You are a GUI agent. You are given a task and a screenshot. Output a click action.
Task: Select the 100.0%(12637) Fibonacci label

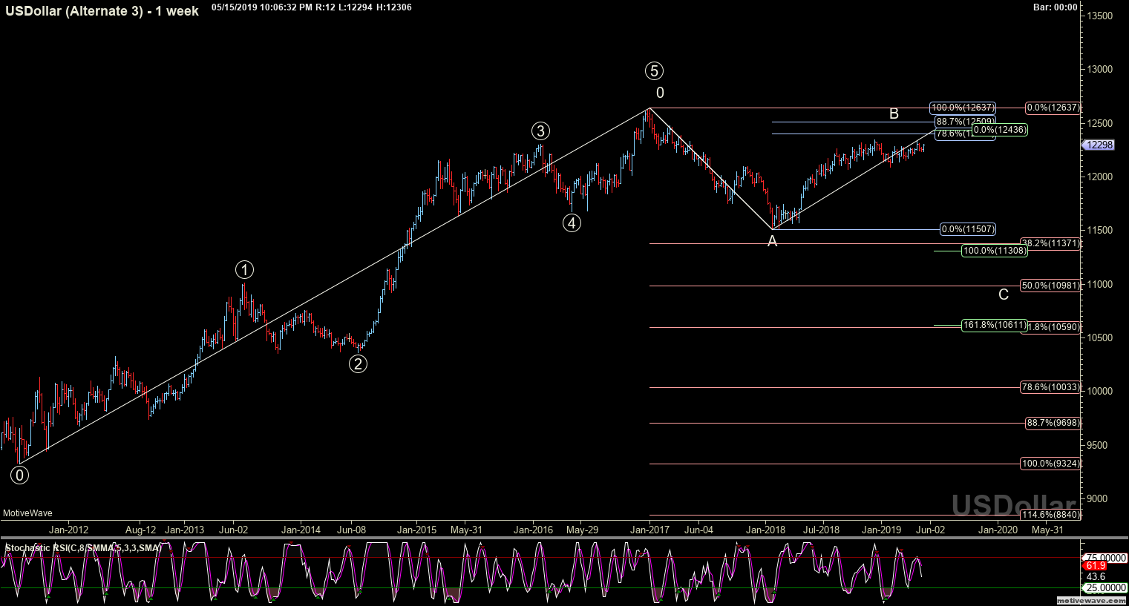963,108
